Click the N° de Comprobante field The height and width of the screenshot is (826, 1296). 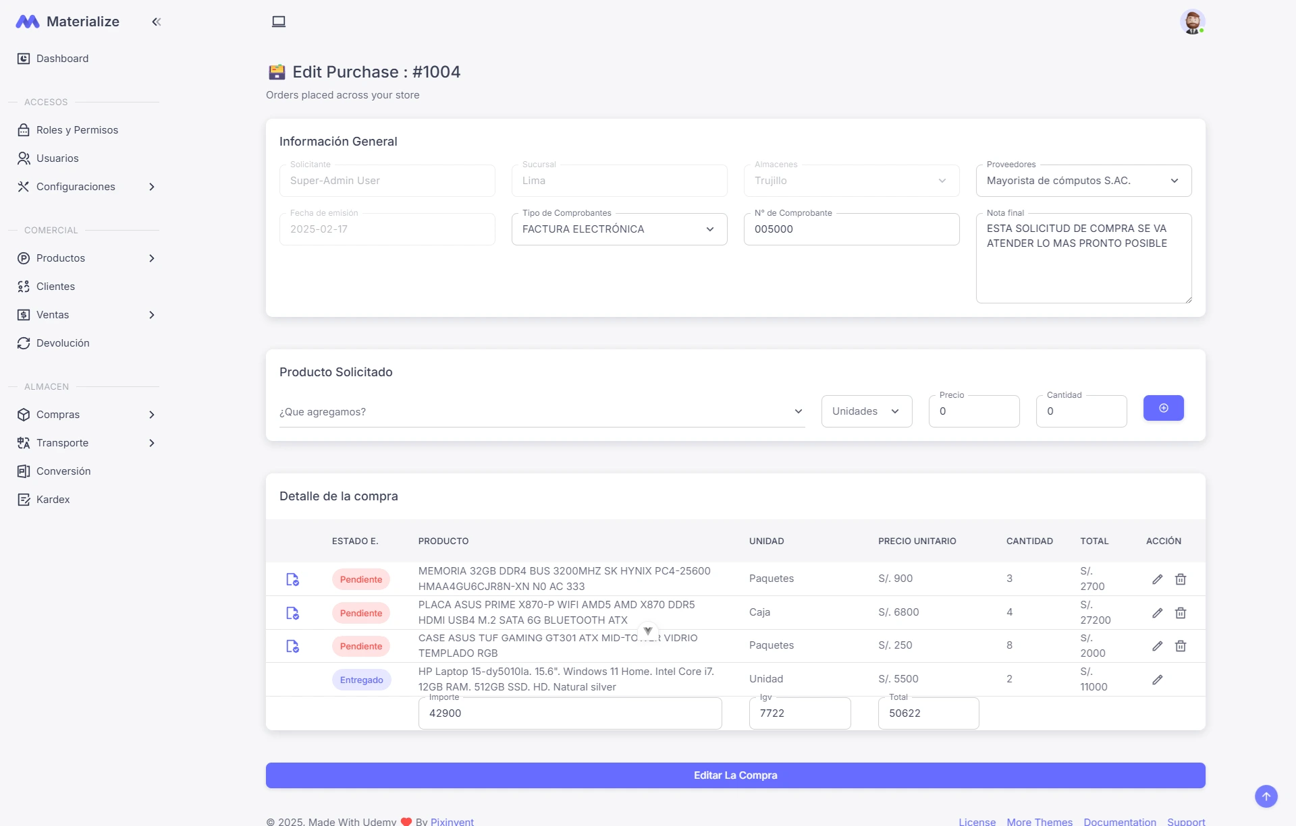click(x=851, y=229)
